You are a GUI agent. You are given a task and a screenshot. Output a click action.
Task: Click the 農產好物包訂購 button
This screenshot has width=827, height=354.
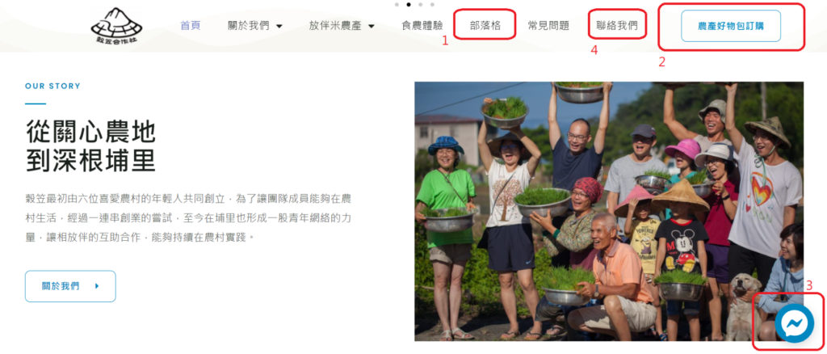[730, 26]
